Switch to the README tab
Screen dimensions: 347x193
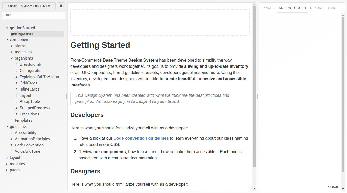point(317,8)
